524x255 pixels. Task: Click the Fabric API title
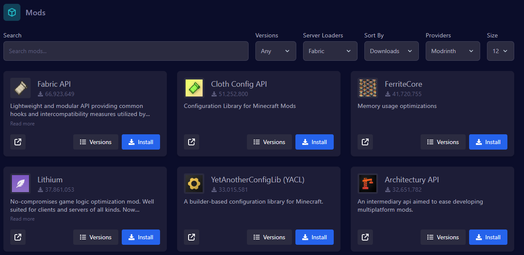point(54,84)
